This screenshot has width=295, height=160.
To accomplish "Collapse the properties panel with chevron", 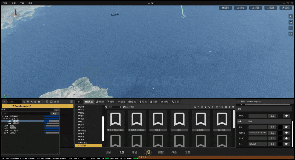I will (x=238, y=102).
